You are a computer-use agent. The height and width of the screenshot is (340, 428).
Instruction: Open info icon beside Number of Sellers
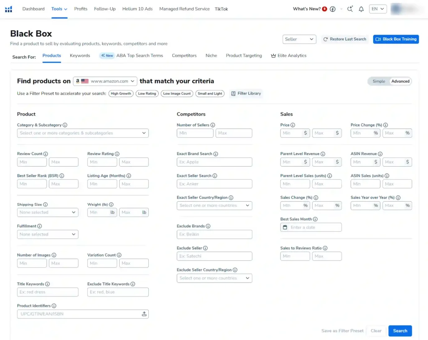pyautogui.click(x=213, y=125)
